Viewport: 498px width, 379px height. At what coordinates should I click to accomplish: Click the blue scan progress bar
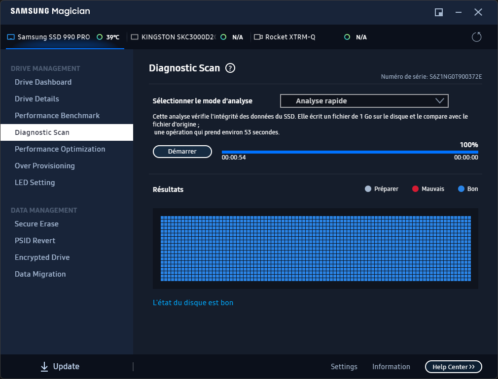350,152
